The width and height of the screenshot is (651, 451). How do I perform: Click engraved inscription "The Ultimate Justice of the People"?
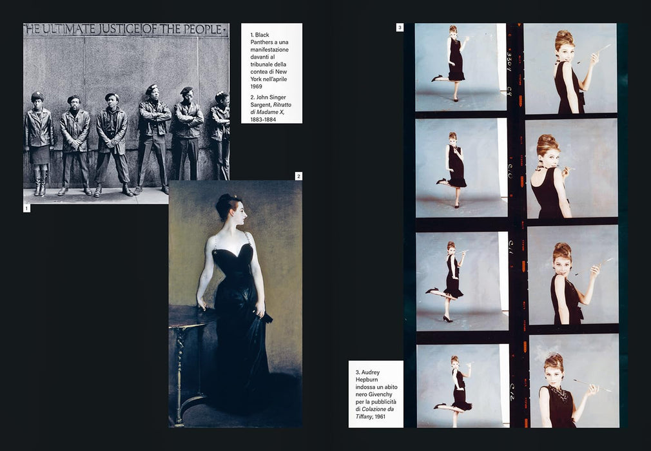pyautogui.click(x=126, y=30)
